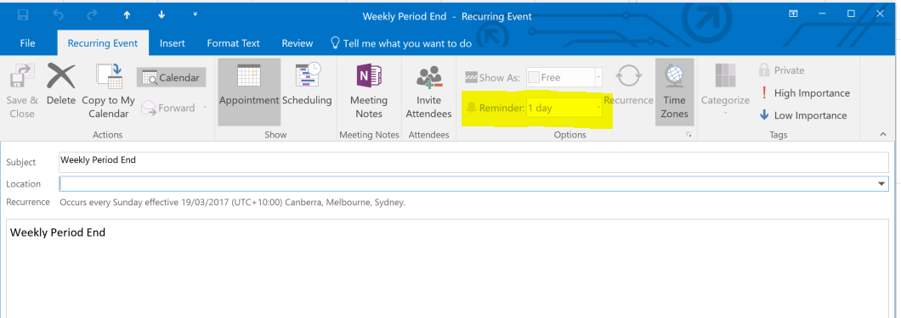The height and width of the screenshot is (318, 901).
Task: Click the Subject input field
Action: pos(473,162)
